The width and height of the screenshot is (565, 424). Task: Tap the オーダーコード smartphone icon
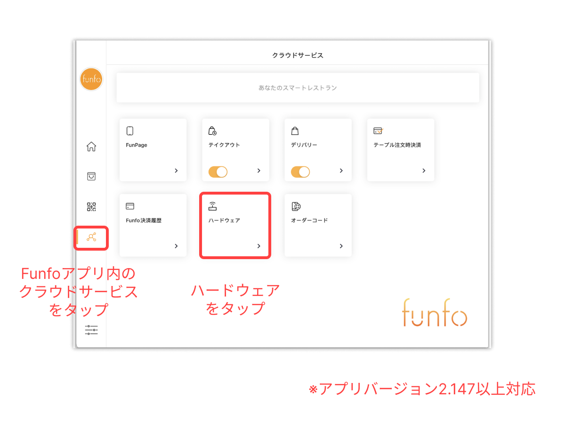click(x=295, y=205)
